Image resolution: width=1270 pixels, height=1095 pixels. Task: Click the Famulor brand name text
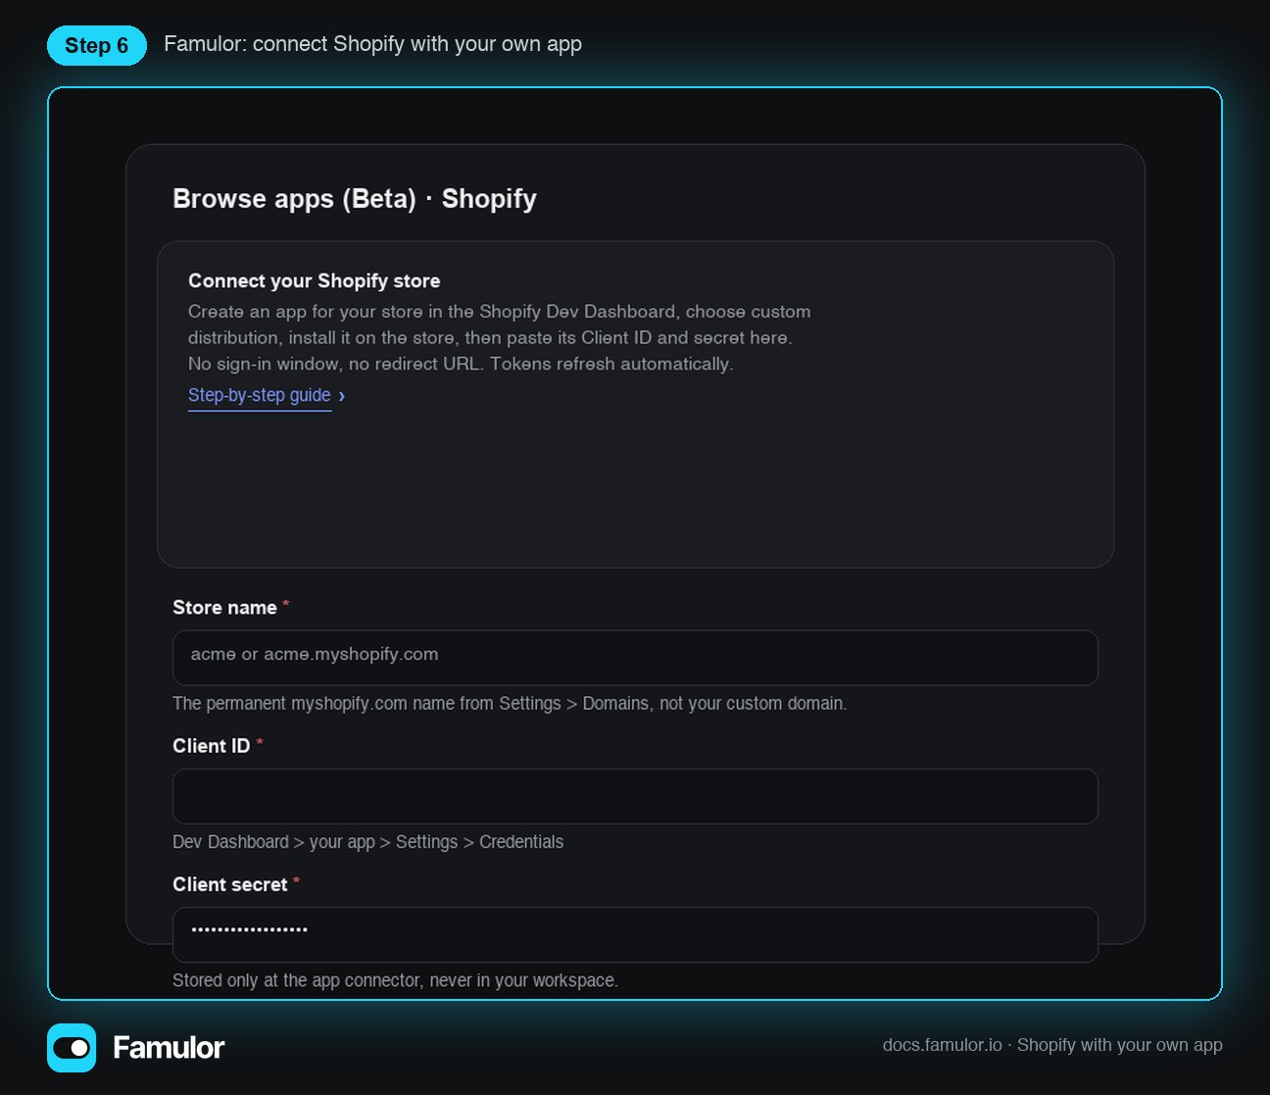click(169, 1048)
